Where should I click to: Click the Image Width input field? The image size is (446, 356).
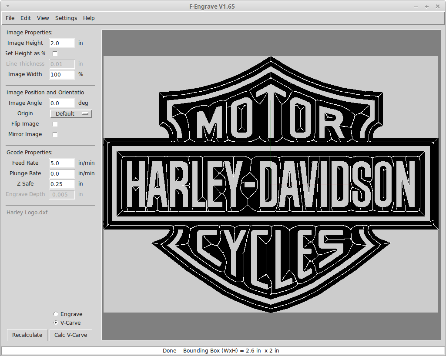tap(62, 74)
